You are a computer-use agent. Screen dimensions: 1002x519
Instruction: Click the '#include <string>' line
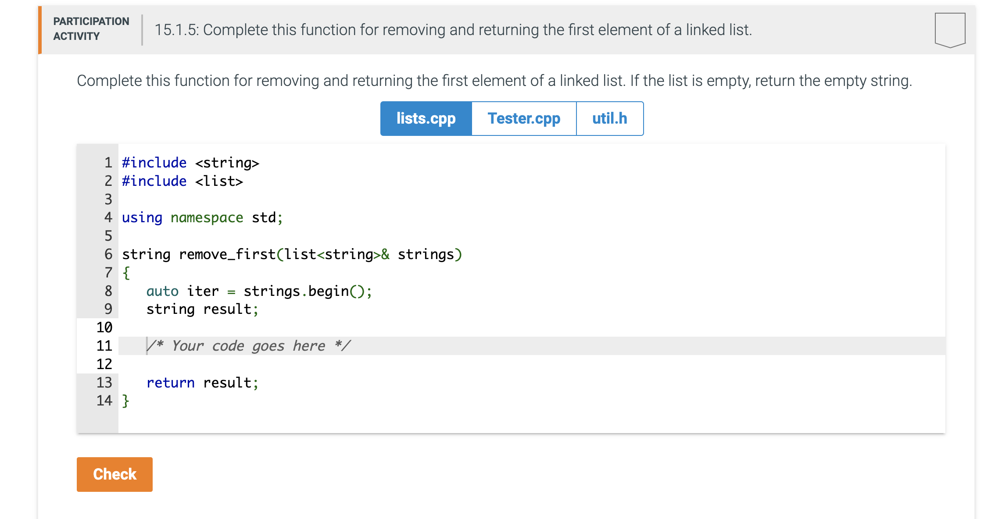pyautogui.click(x=190, y=163)
